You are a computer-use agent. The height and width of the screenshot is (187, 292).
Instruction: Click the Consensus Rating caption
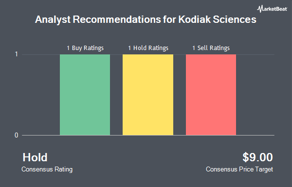[x=47, y=170]
